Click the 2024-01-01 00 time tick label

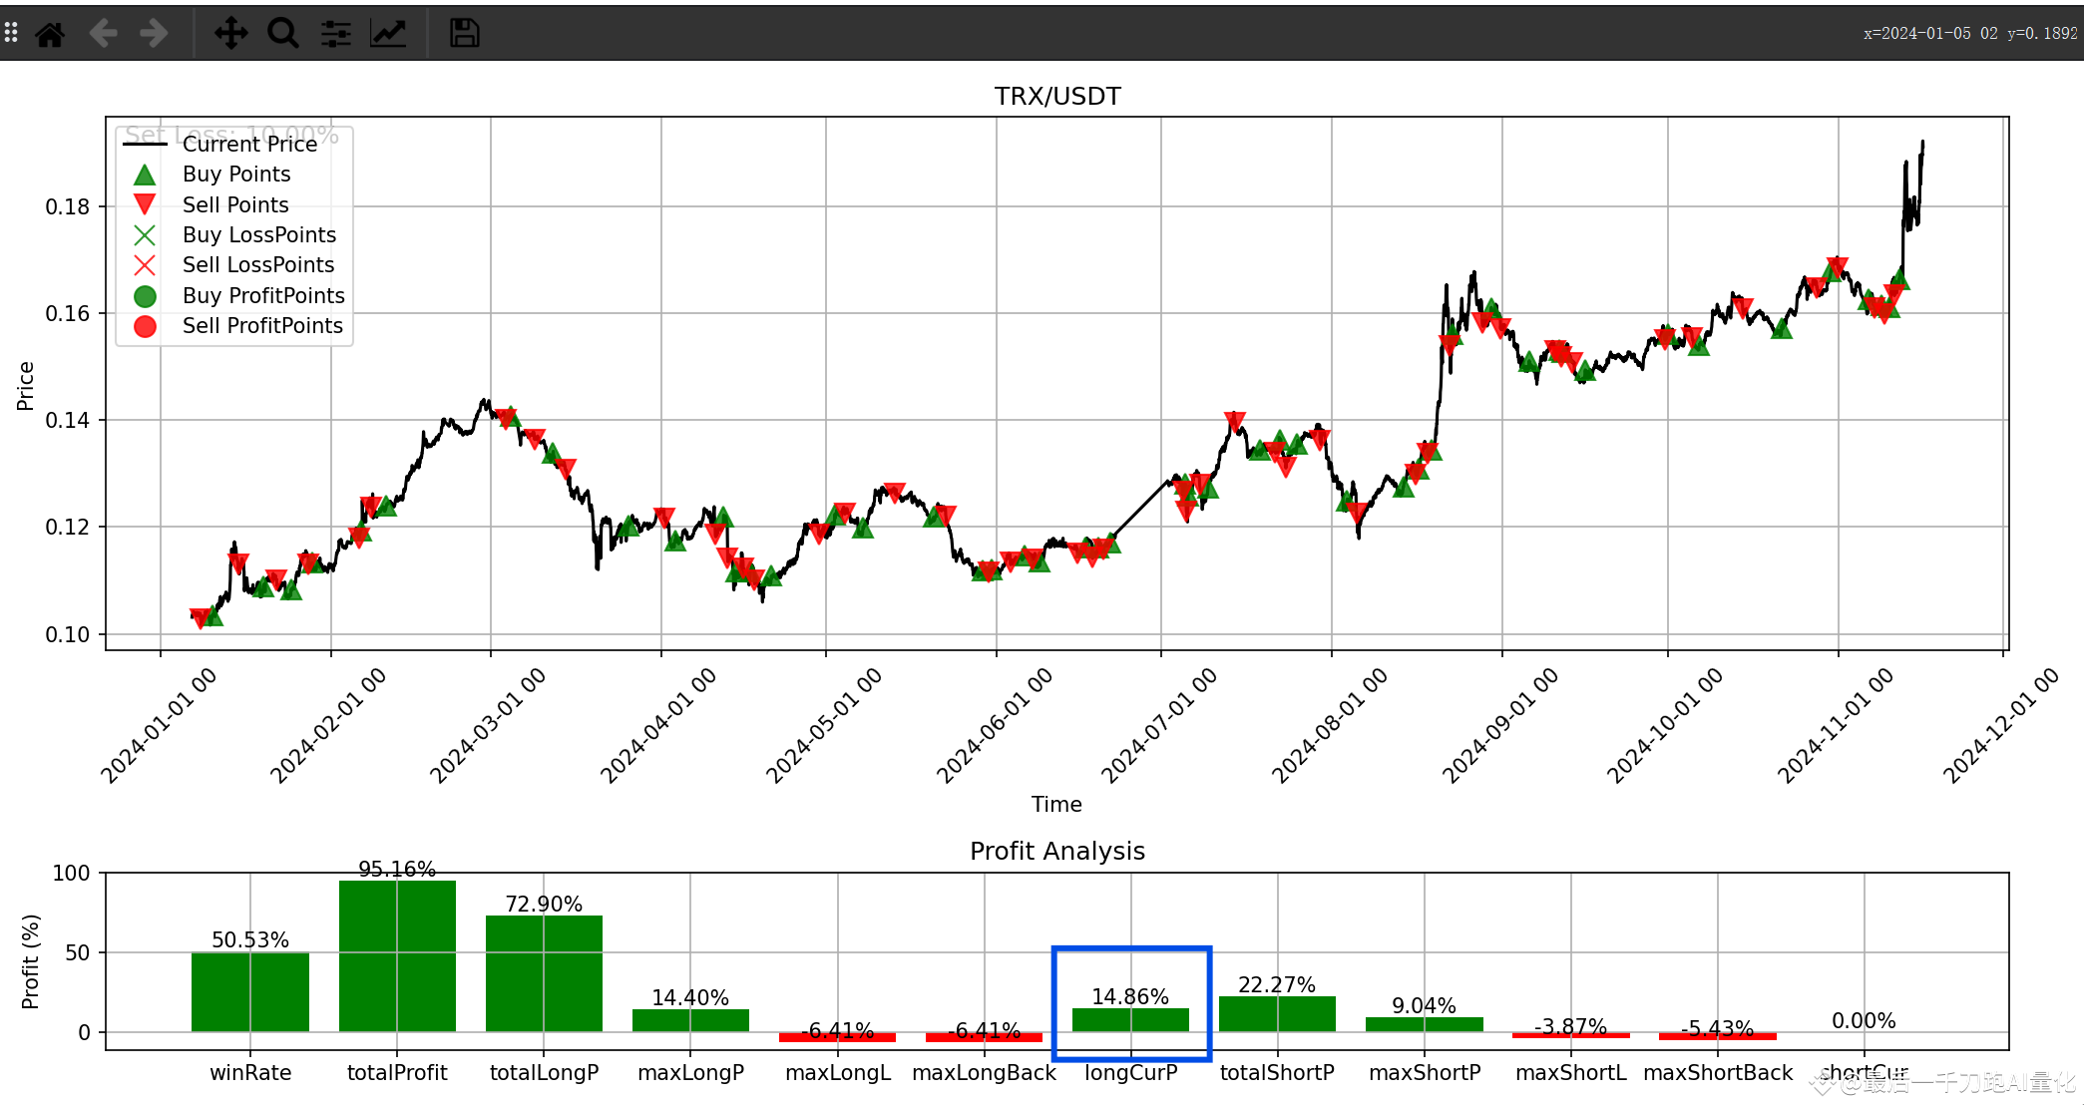pos(159,725)
